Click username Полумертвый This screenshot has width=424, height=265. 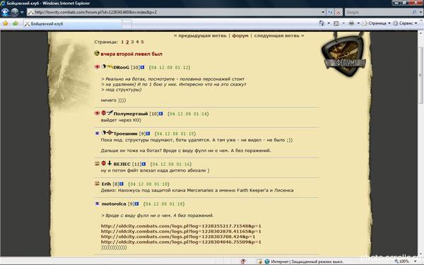131,114
